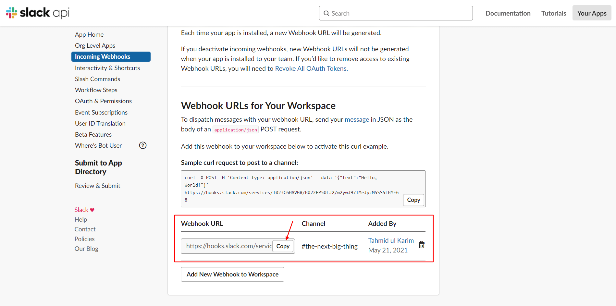Click Add New Webhook to Workspace
This screenshot has width=616, height=306.
coord(232,274)
